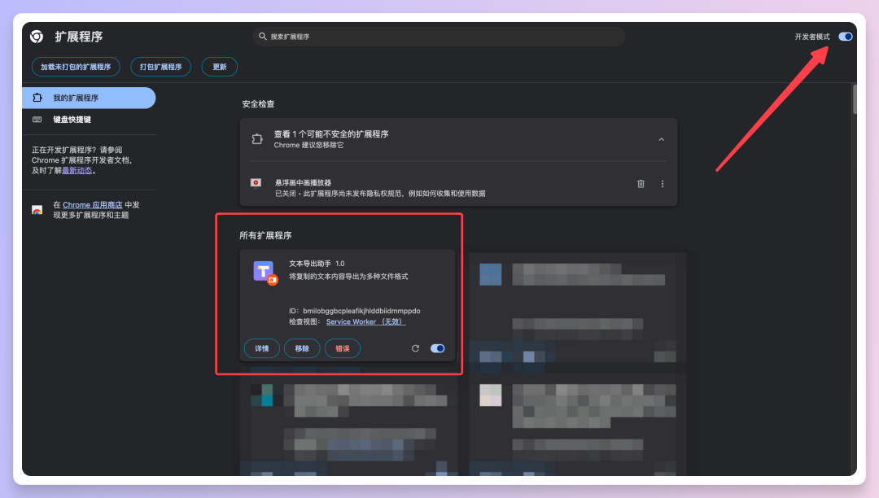879x498 pixels.
Task: View 错误 for 文本导出助手
Action: (x=343, y=348)
